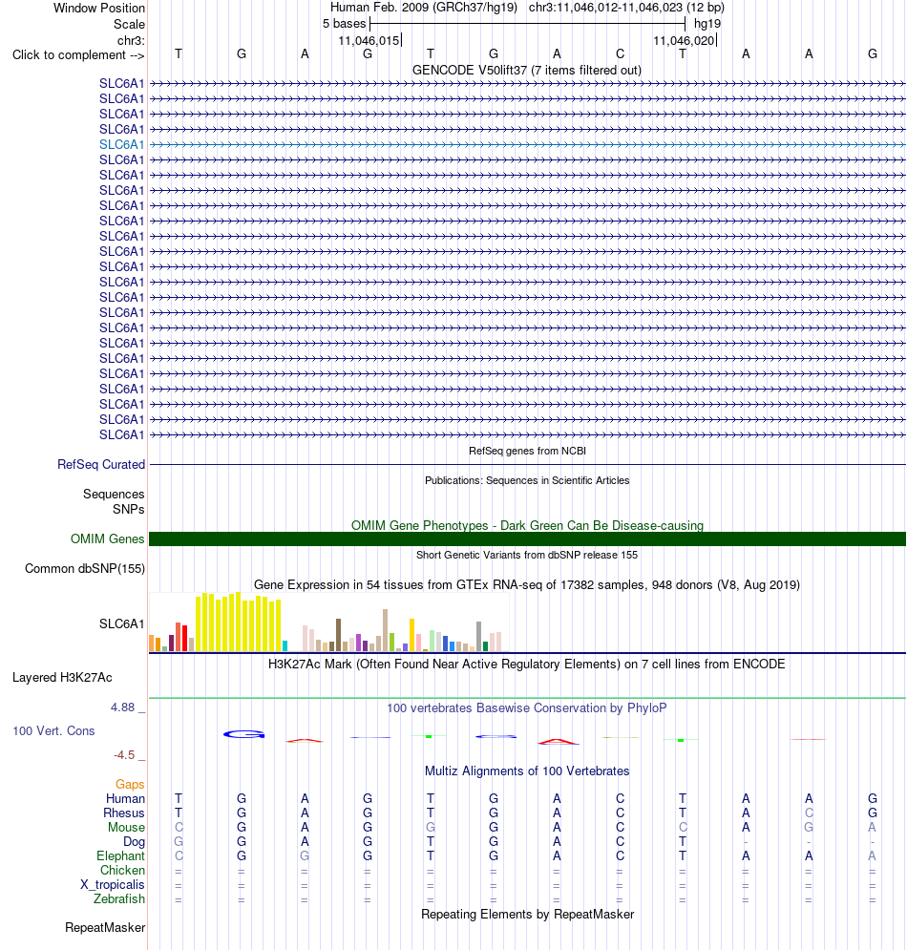Open the GTEx tissue expression bar chart
Screen dimensions: 907x950
[x=329, y=623]
